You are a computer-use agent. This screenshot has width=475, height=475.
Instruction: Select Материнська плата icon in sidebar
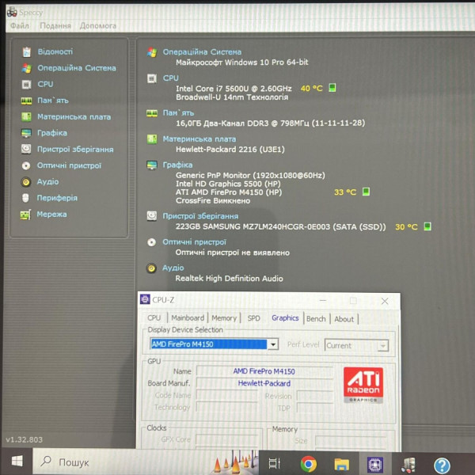click(26, 116)
